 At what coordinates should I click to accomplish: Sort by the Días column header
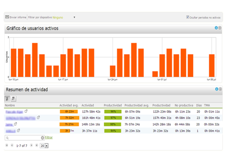click(x=199, y=105)
